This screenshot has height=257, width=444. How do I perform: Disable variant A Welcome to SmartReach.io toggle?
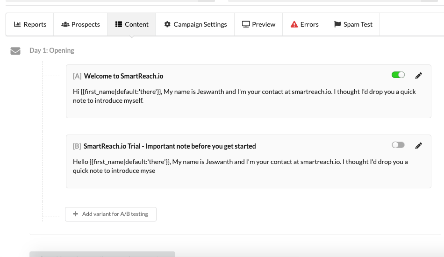pyautogui.click(x=398, y=75)
